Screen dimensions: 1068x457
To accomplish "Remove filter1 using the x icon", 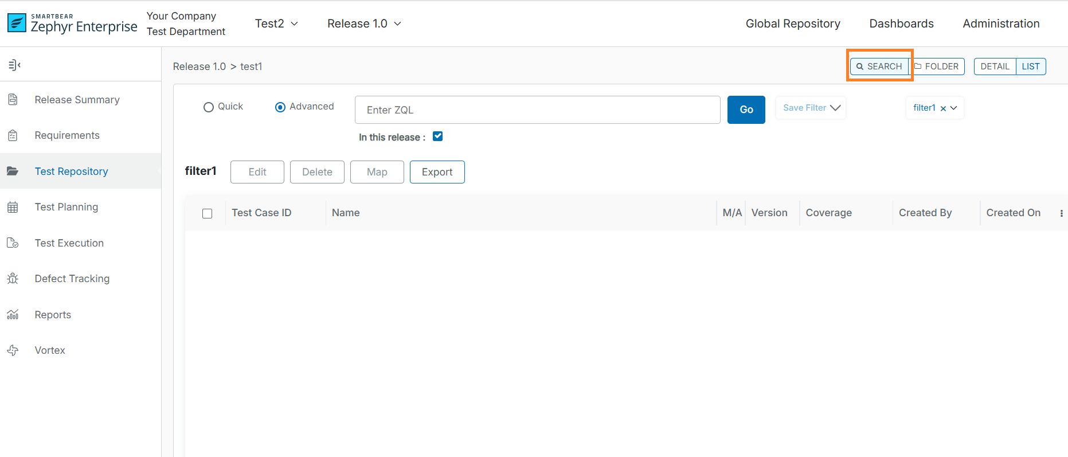I will 943,108.
